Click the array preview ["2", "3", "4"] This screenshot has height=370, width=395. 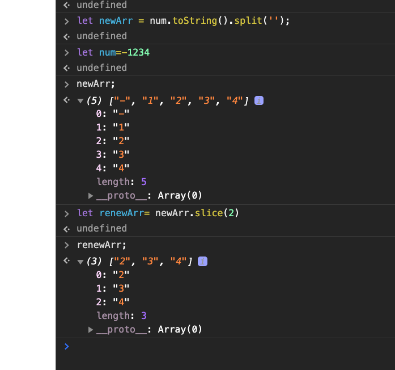[151, 261]
